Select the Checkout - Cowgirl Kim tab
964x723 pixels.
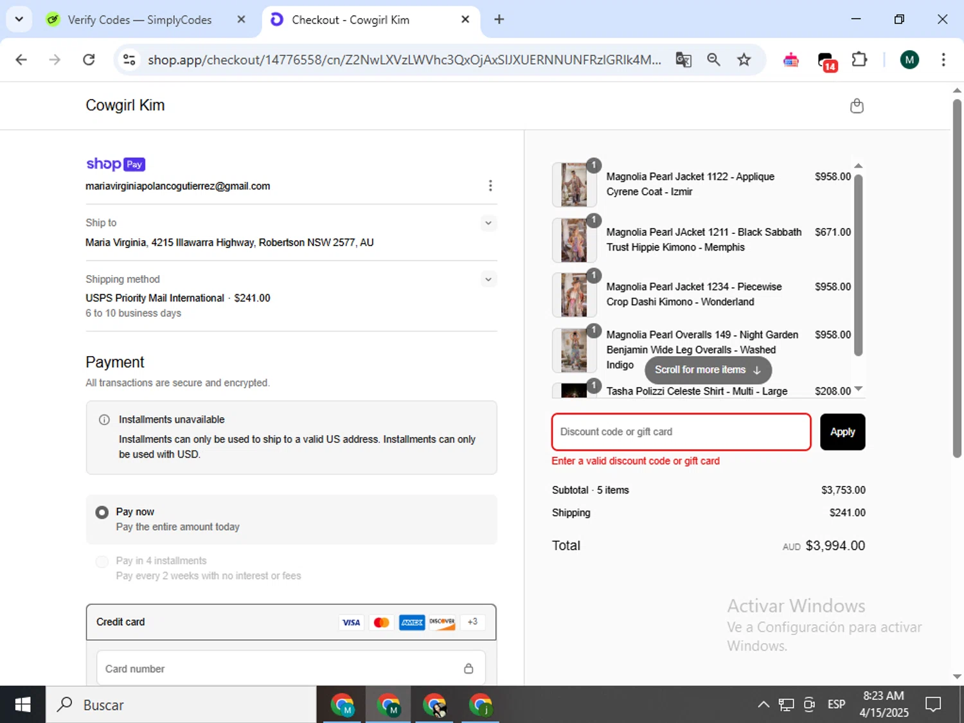coord(350,20)
